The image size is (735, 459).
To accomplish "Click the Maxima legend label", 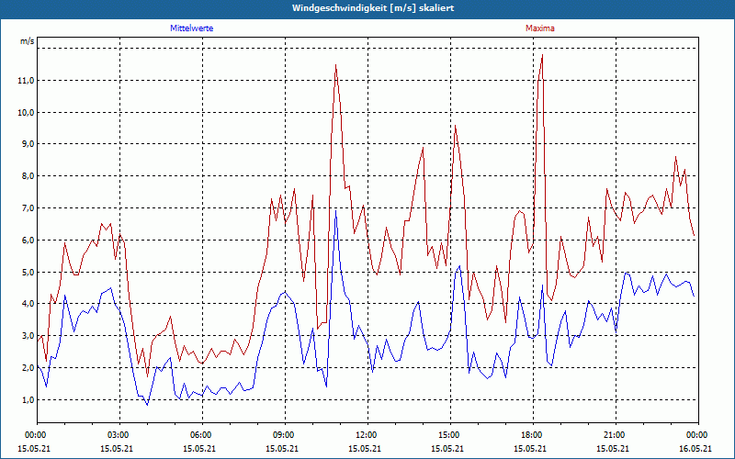I will 540,28.
